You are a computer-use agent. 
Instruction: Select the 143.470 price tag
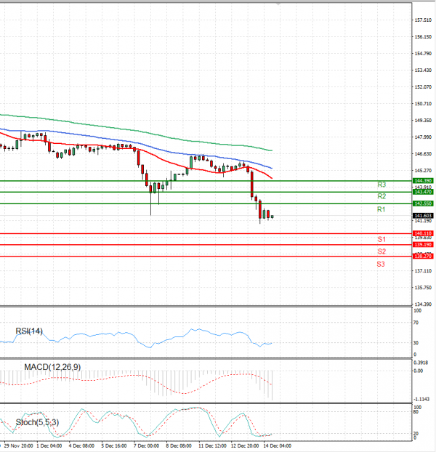pos(423,192)
